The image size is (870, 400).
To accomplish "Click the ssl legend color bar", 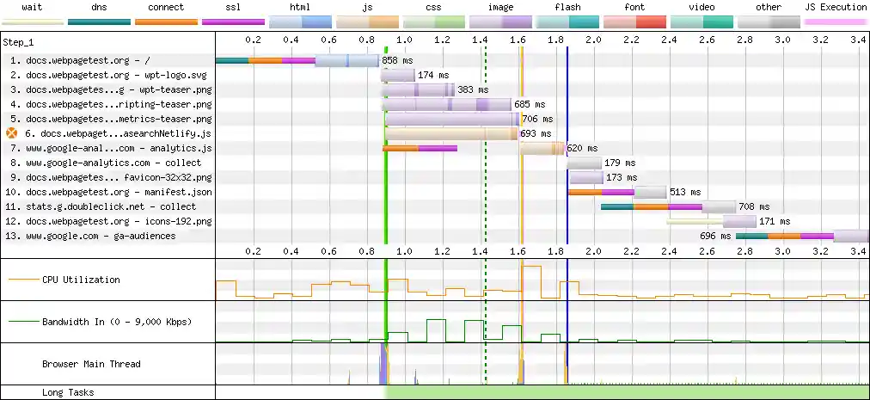I will pyautogui.click(x=233, y=21).
